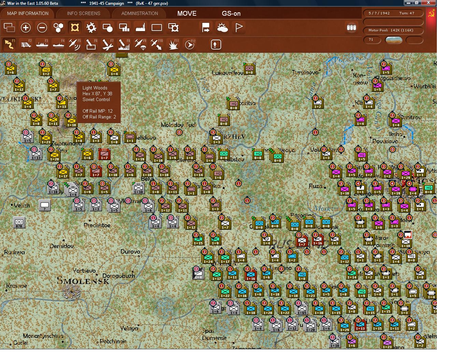Select the F4 amphibious transport mode
The image size is (472, 354).
(x=58, y=44)
